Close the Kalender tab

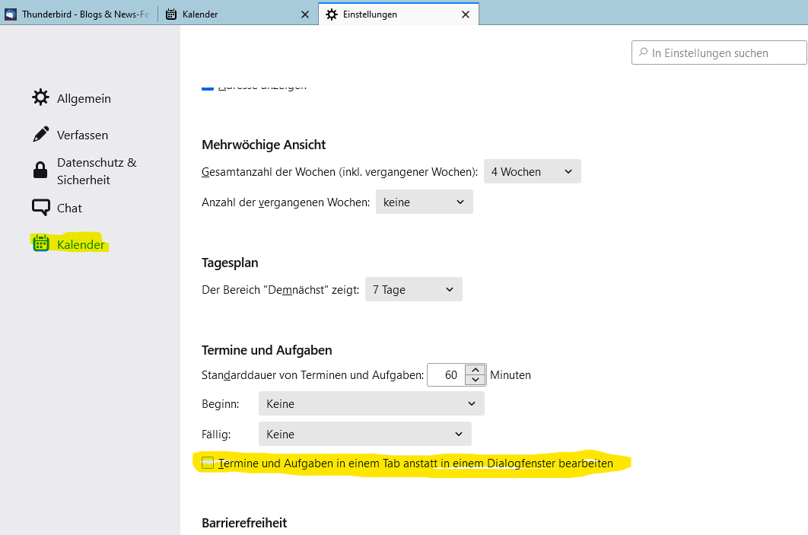tap(305, 14)
